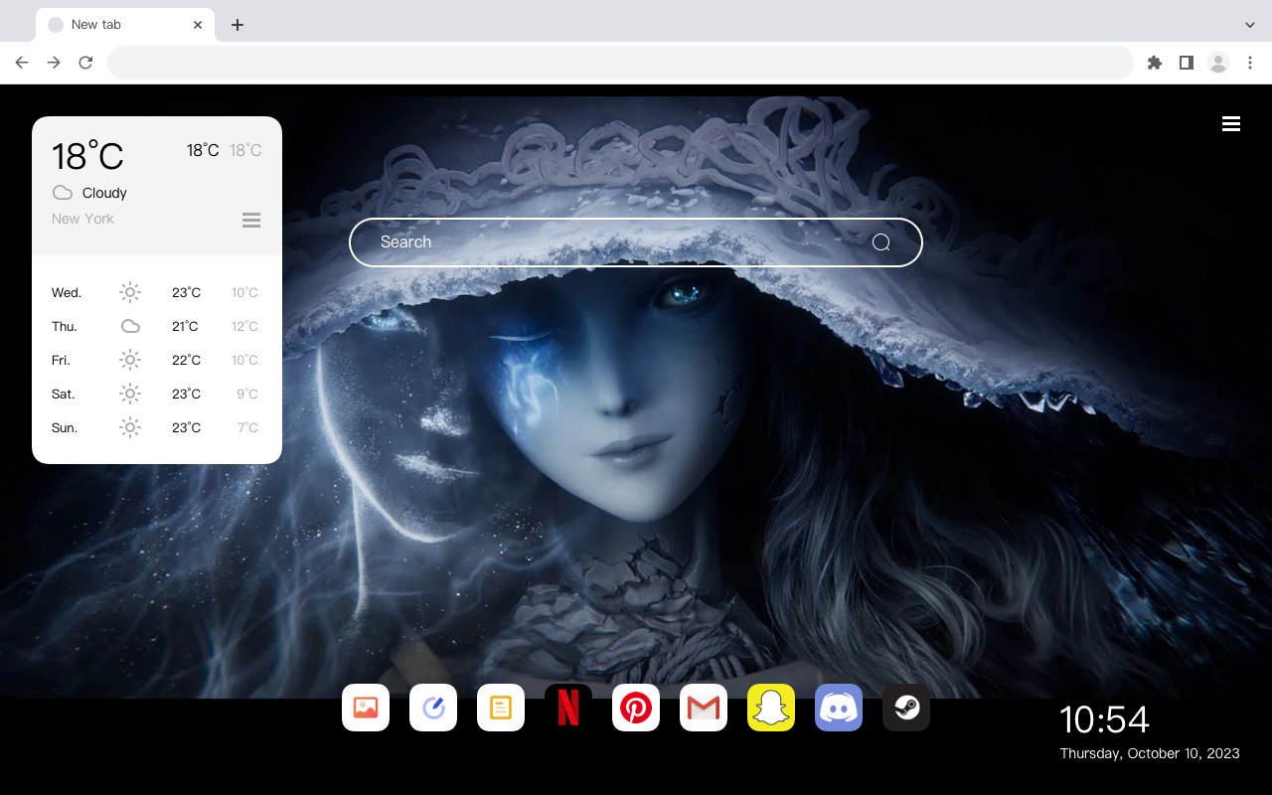Expand the tab search dropdown arrow
Viewport: 1272px width, 795px height.
(x=1250, y=25)
